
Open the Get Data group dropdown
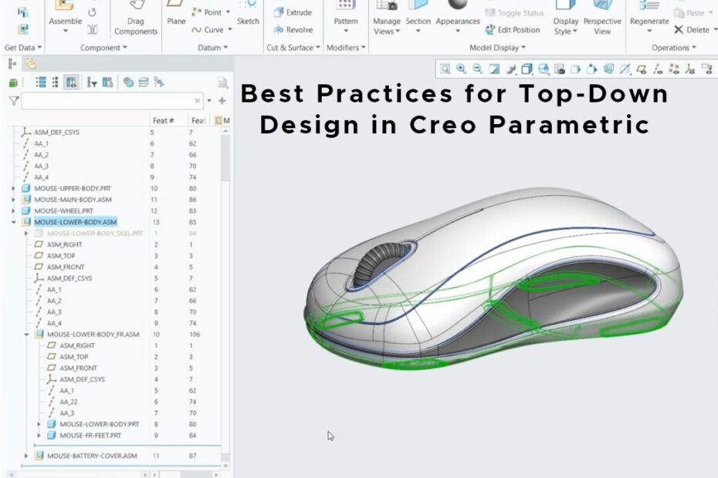click(x=23, y=48)
